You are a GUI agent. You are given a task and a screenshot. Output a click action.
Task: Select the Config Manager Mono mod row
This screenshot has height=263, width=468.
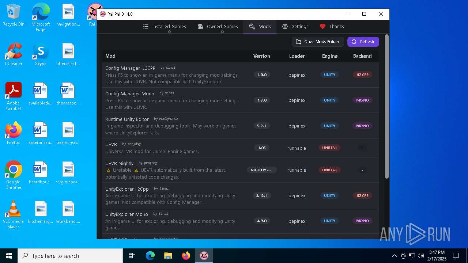[241, 100]
